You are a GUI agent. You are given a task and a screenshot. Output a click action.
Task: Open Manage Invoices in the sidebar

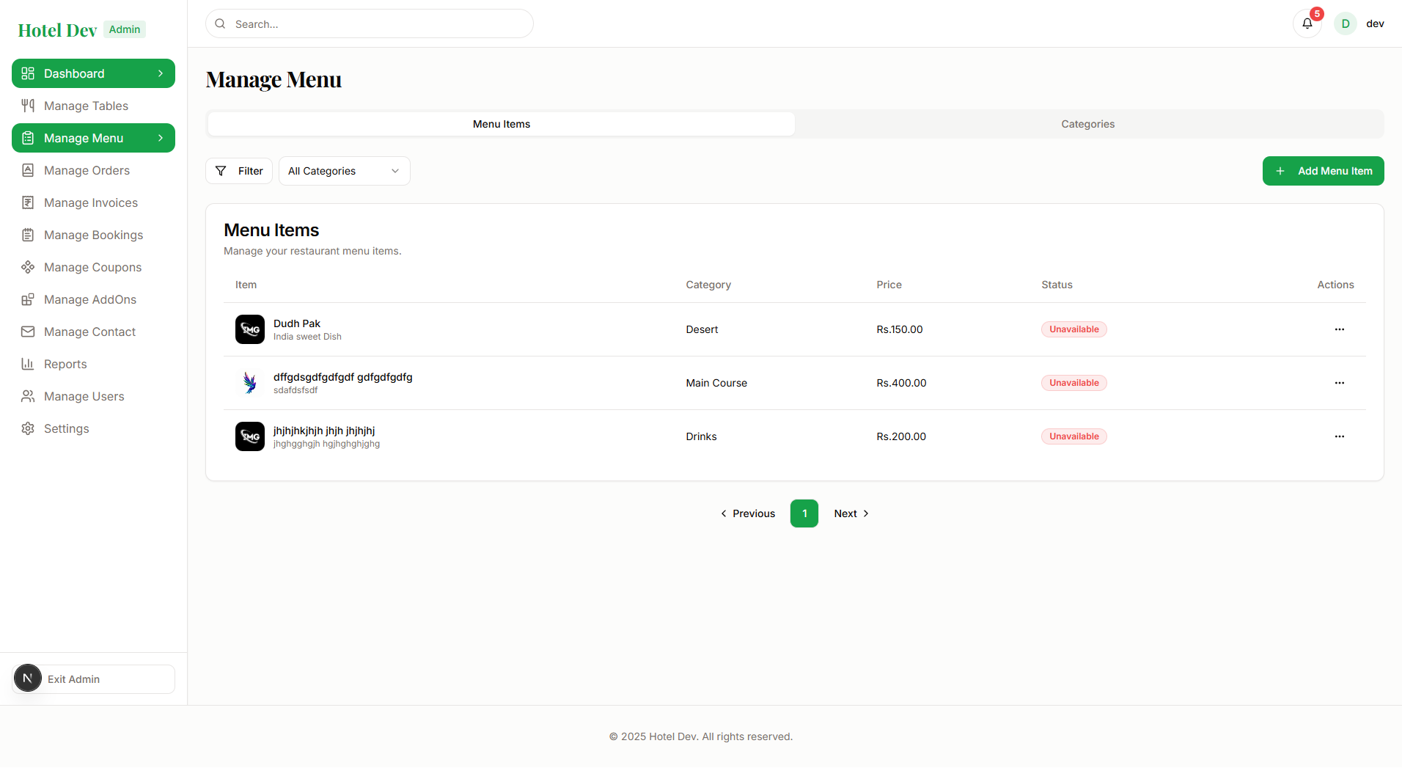pos(90,202)
